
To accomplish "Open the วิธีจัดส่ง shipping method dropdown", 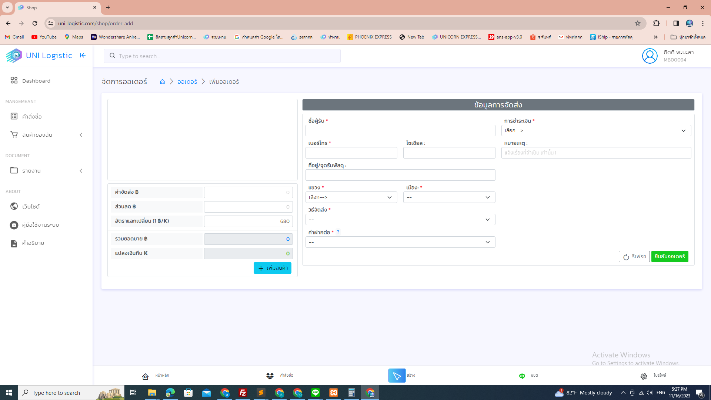I will 400,220.
